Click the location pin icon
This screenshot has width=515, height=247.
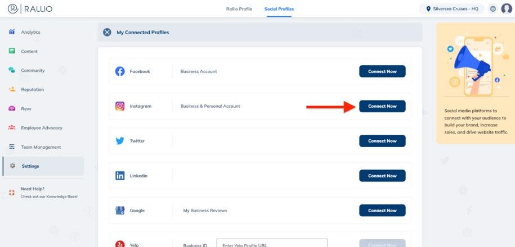coord(428,9)
